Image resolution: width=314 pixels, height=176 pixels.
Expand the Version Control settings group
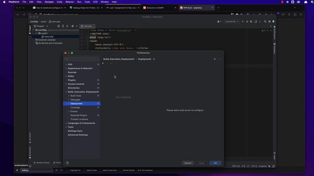click(66, 84)
